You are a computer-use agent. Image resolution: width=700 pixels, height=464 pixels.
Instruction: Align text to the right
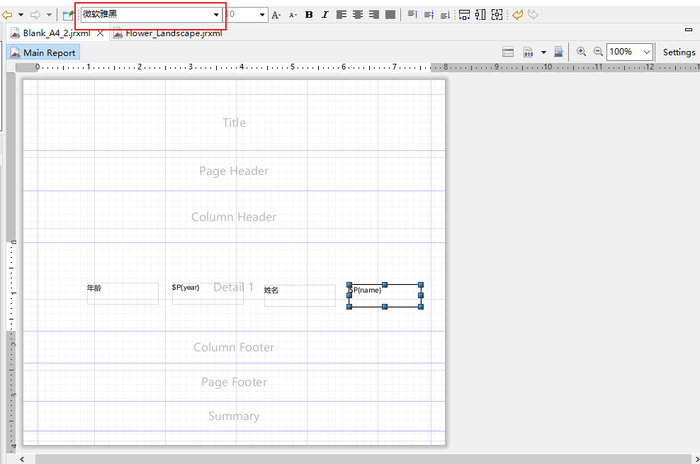tap(374, 15)
